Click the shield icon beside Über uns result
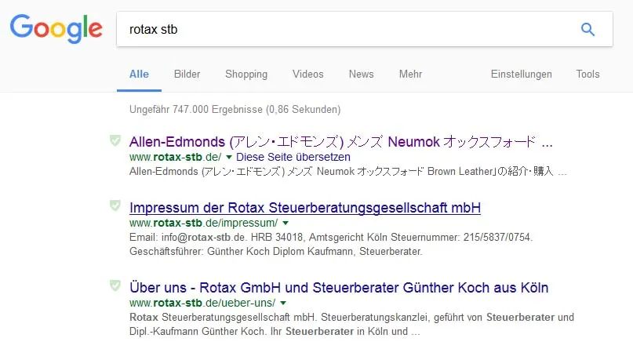633x349 pixels. coord(115,285)
